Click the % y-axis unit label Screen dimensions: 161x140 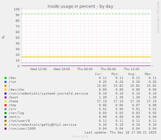click(3, 37)
